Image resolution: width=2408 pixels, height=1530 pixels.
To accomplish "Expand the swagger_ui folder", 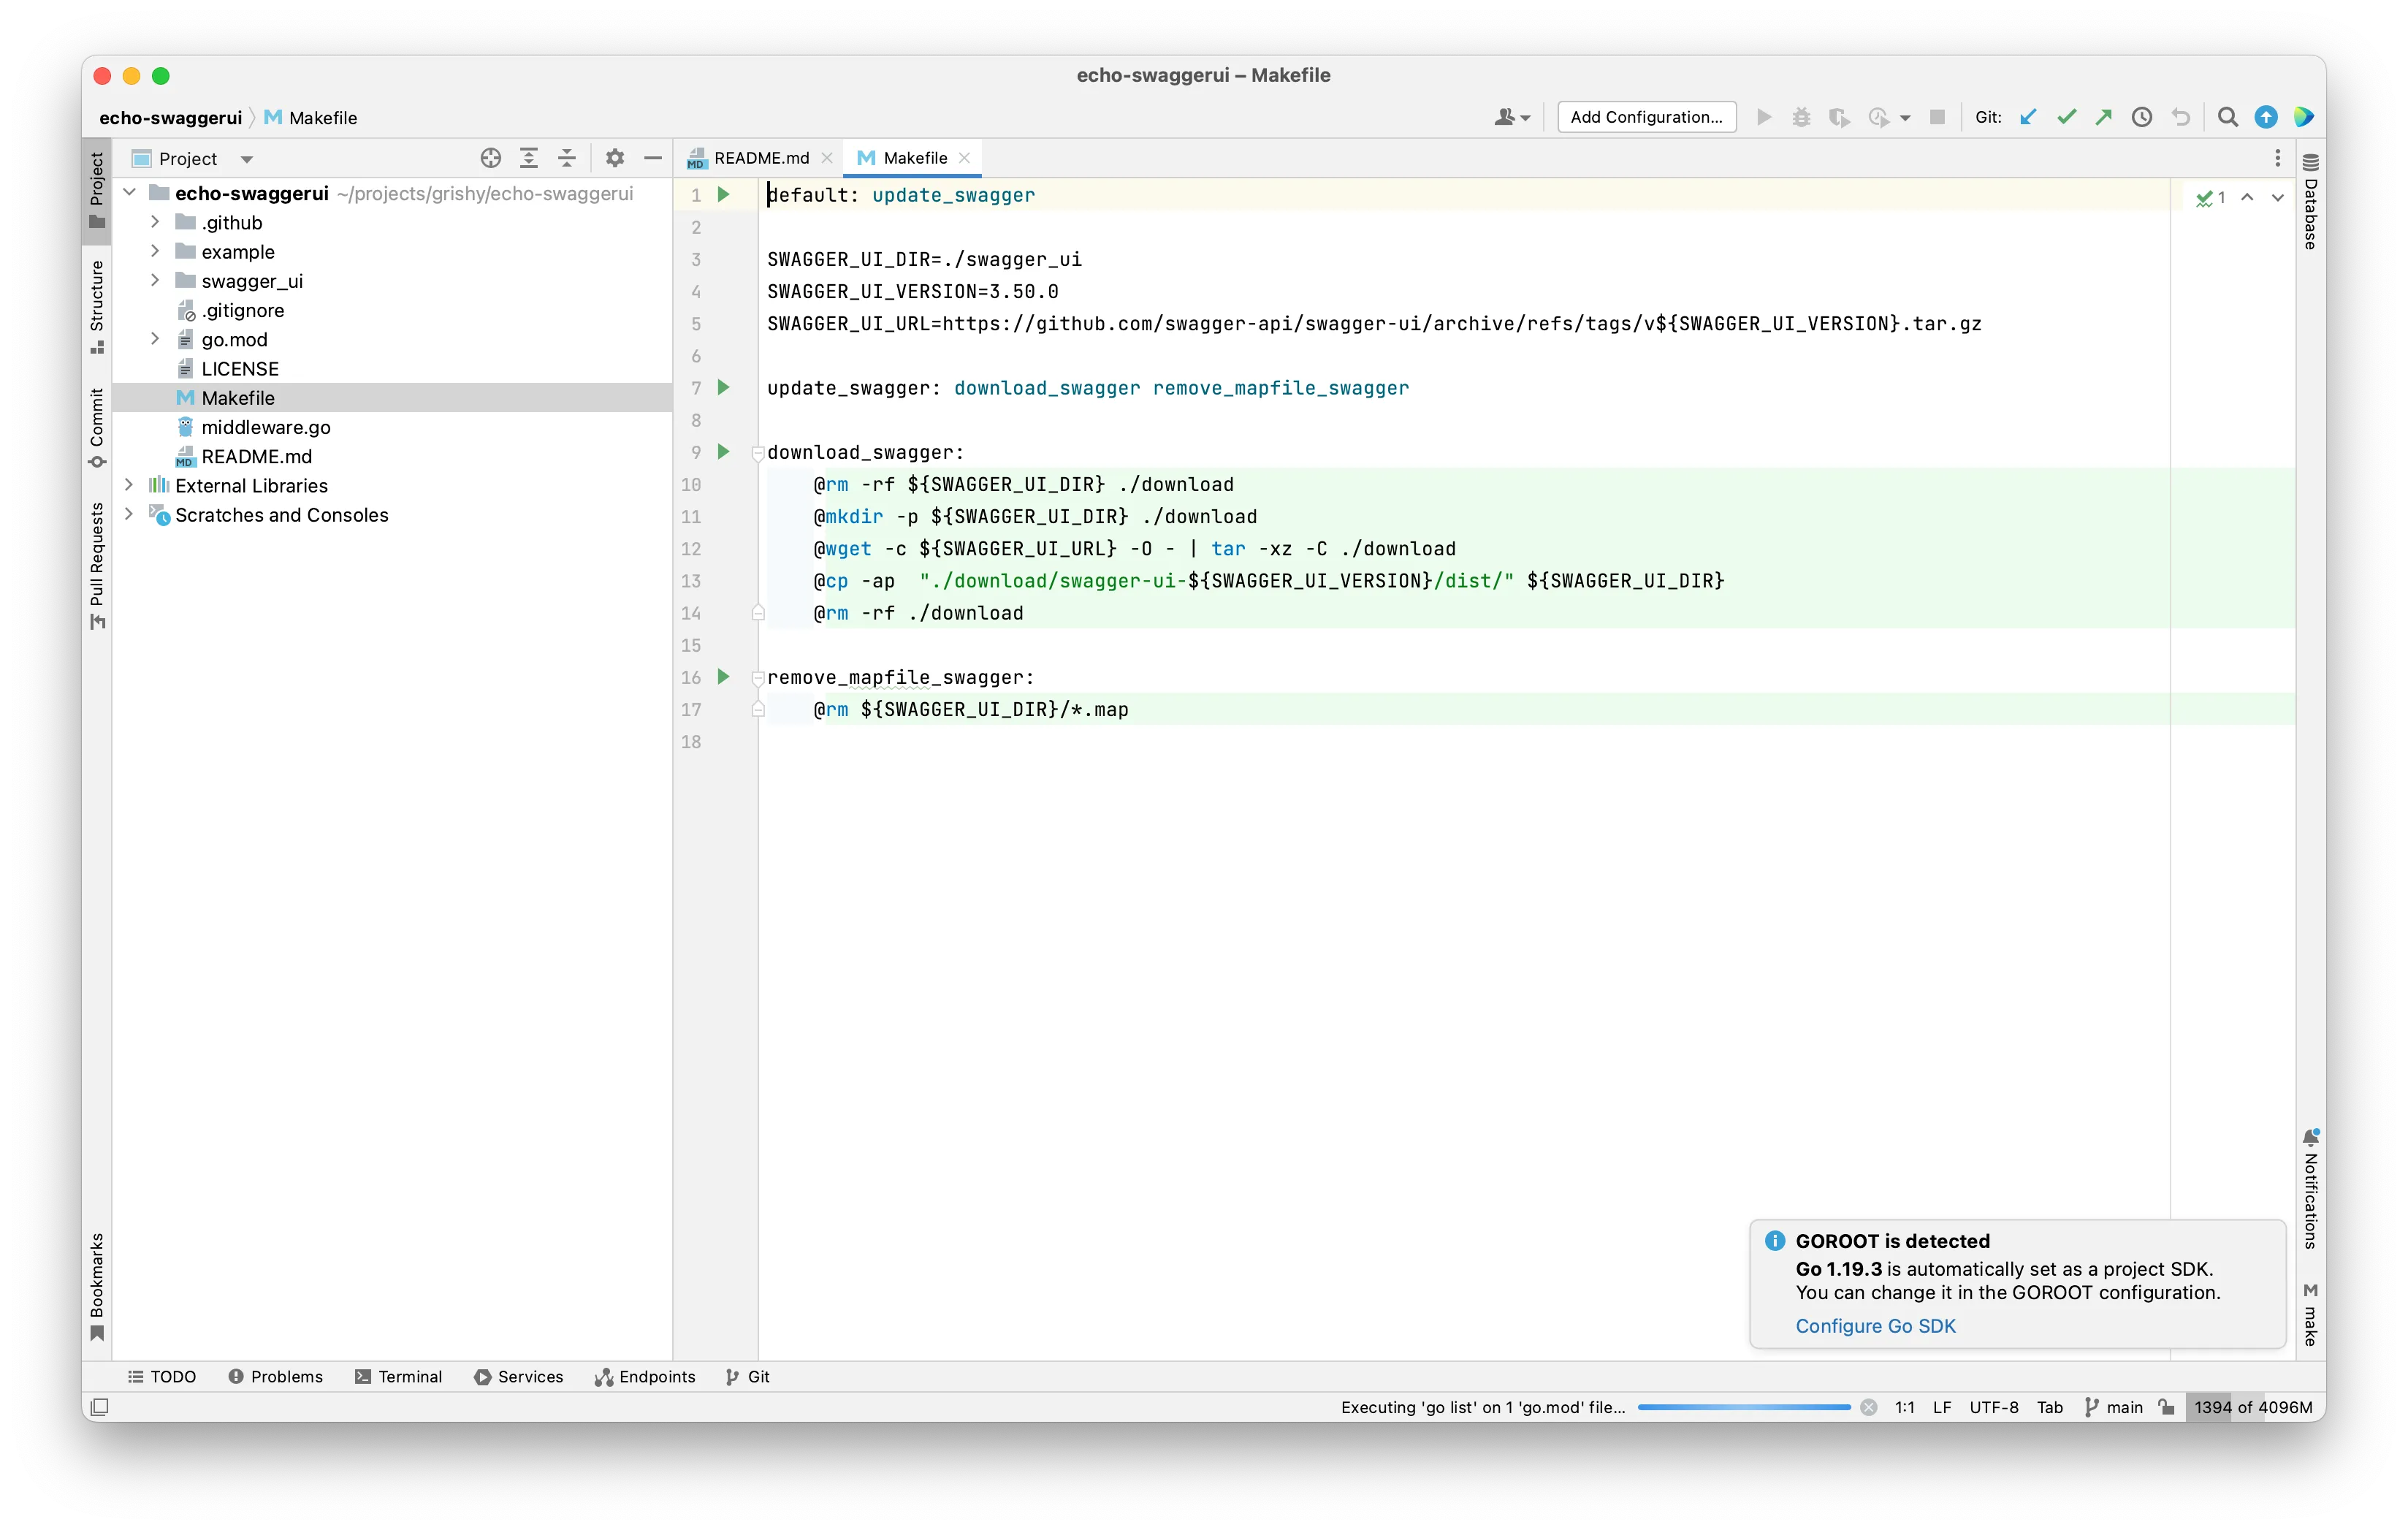I will [x=155, y=281].
